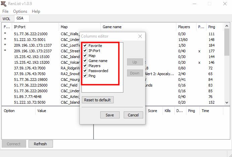Screen dimensions: 232x157
Task: Open the Help menu
Action: coord(36,11)
